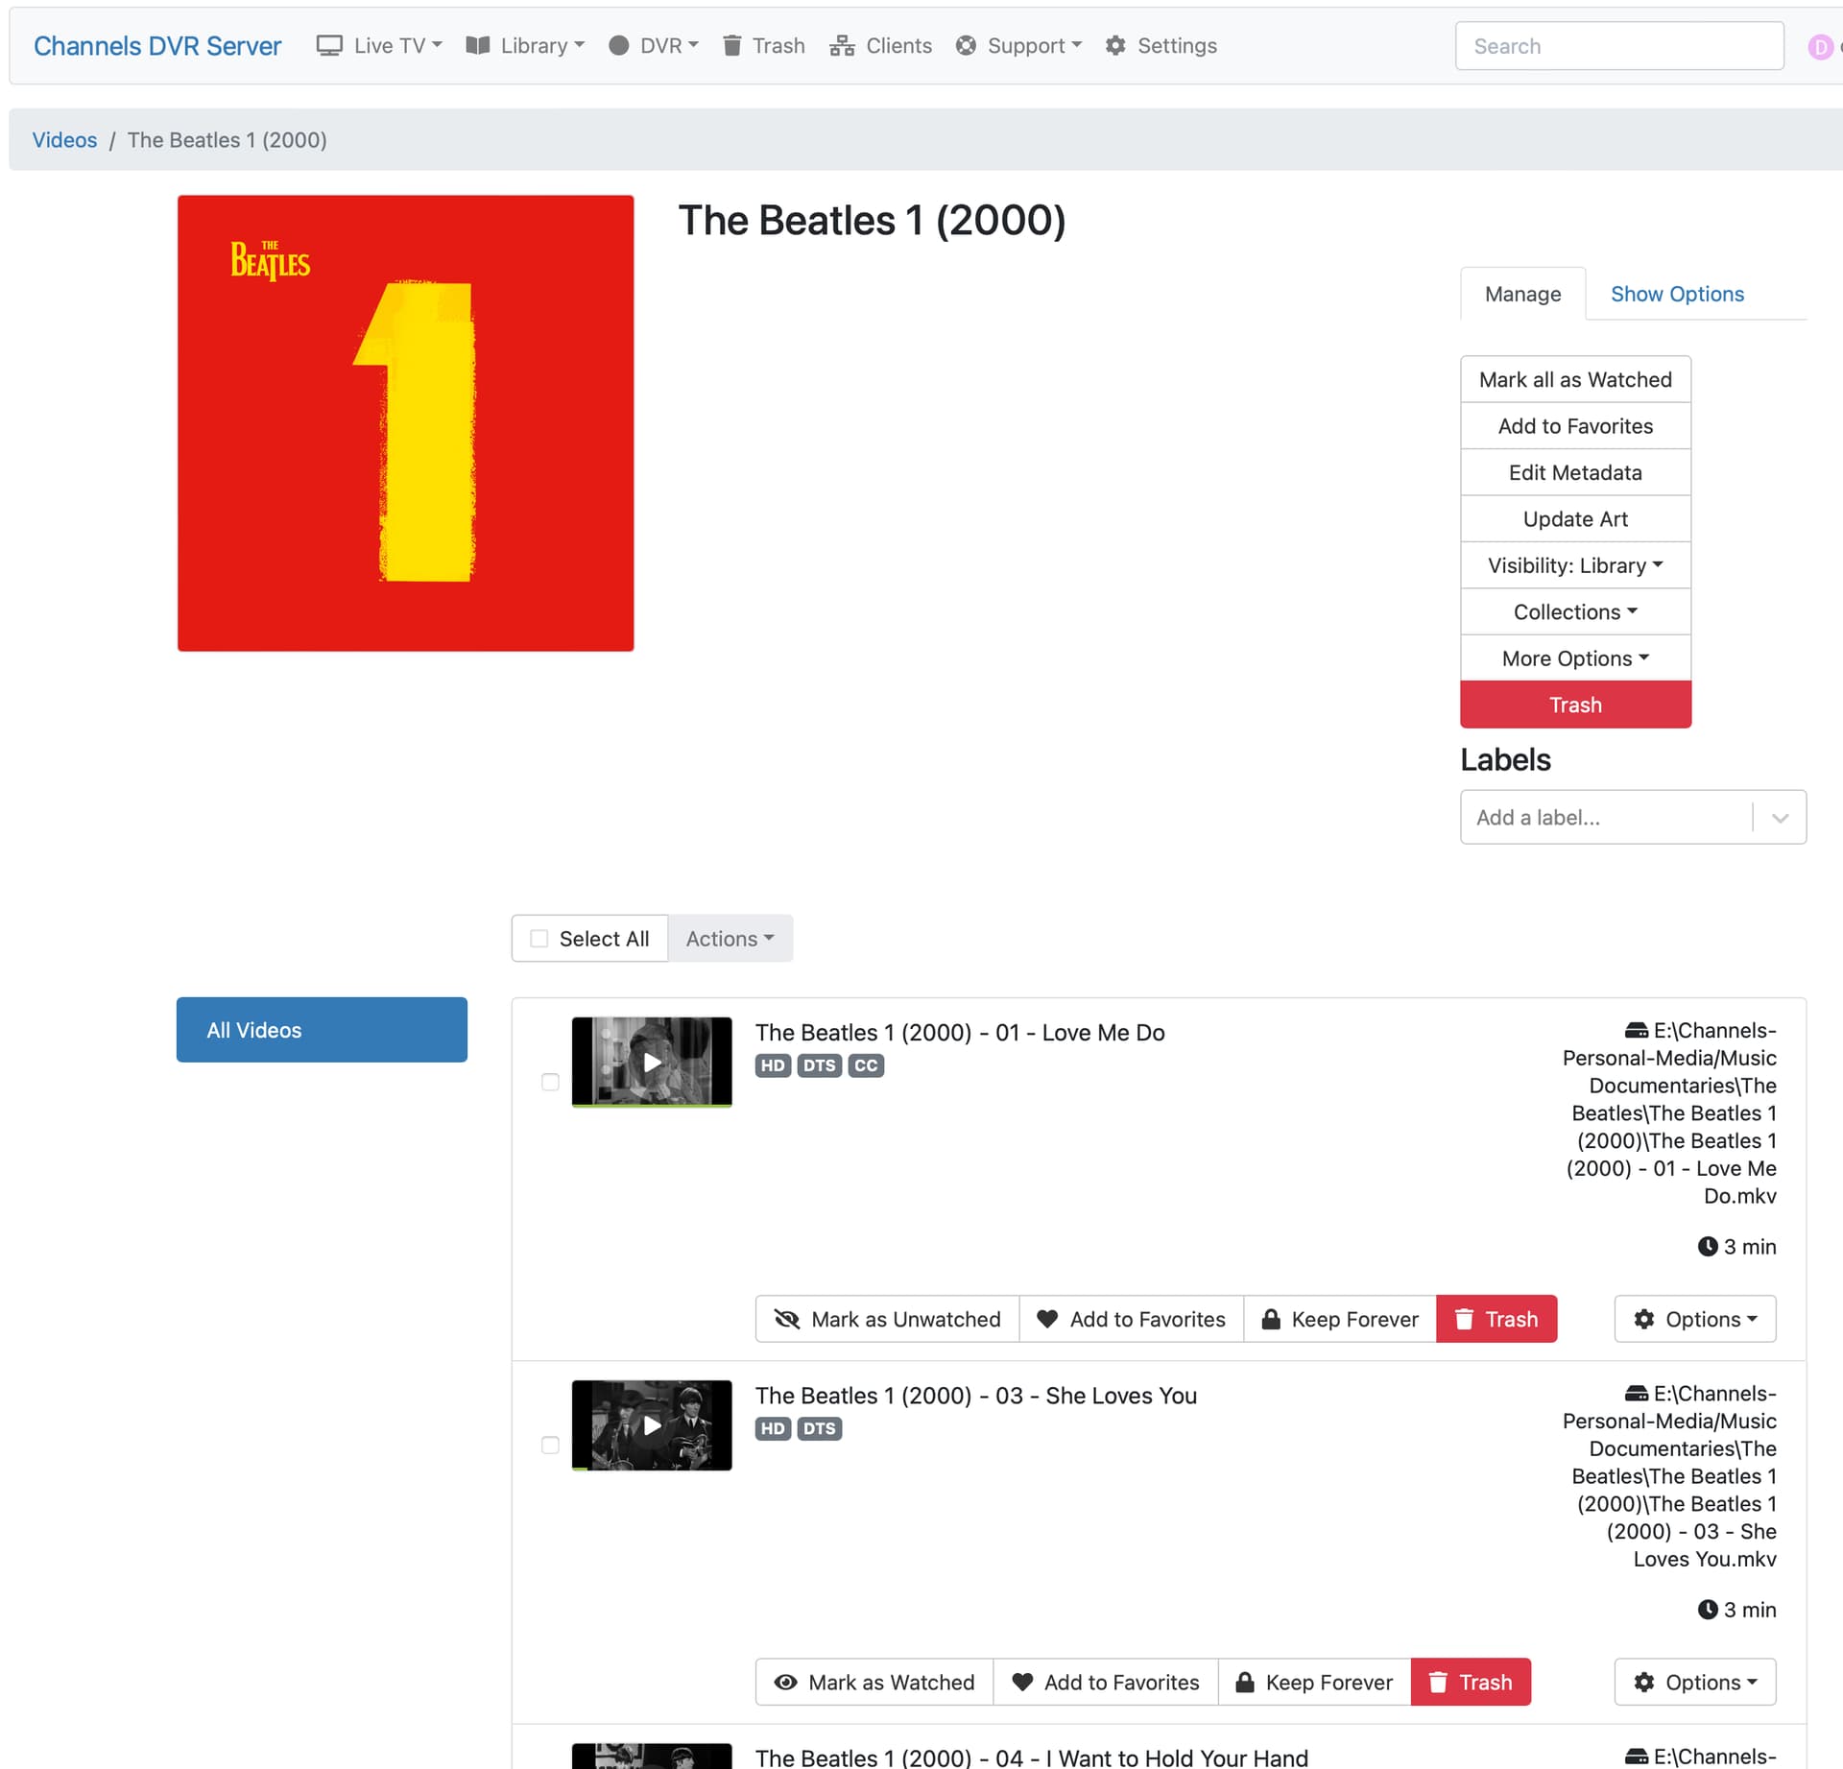Screen dimensions: 1843x1769
Task: Click the Trash can icon in navbar
Action: (x=731, y=45)
